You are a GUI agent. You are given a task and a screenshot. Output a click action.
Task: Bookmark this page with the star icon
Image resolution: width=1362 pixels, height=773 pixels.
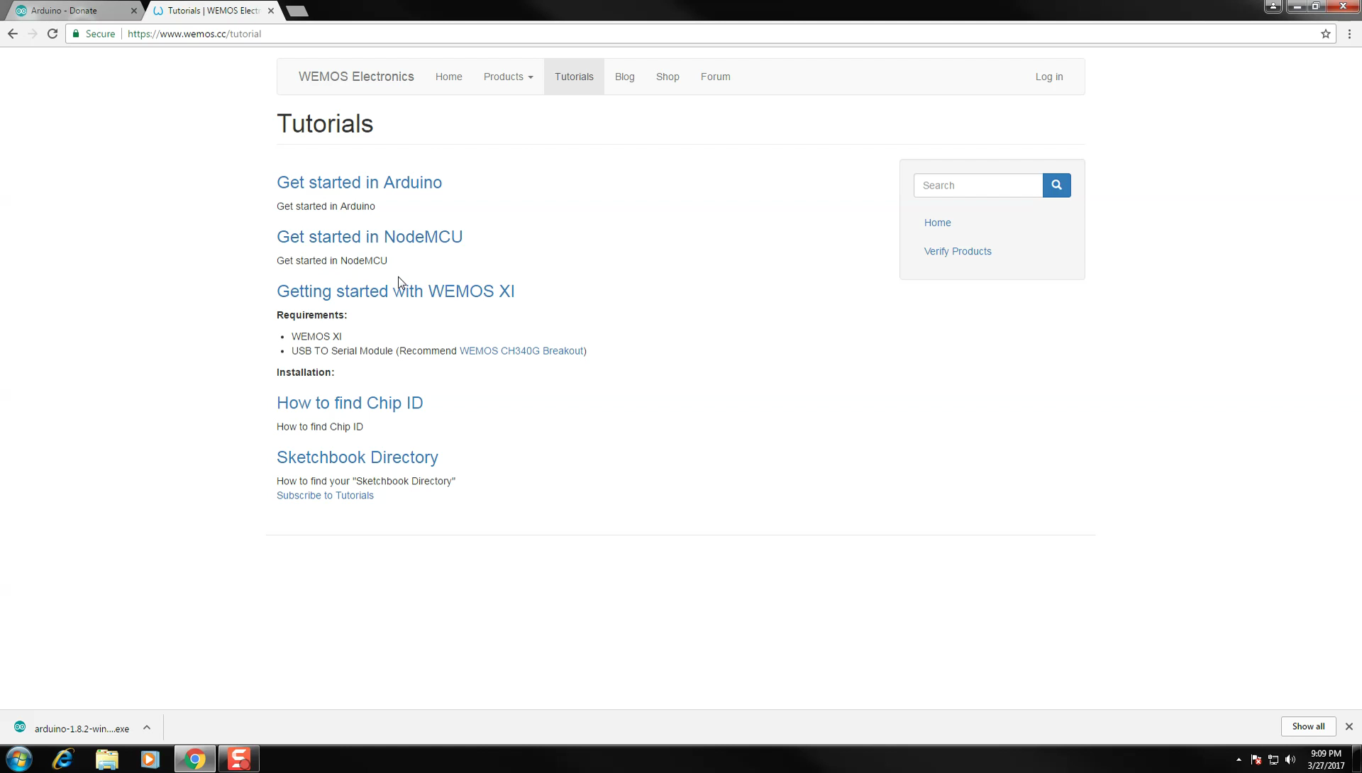[1326, 33]
